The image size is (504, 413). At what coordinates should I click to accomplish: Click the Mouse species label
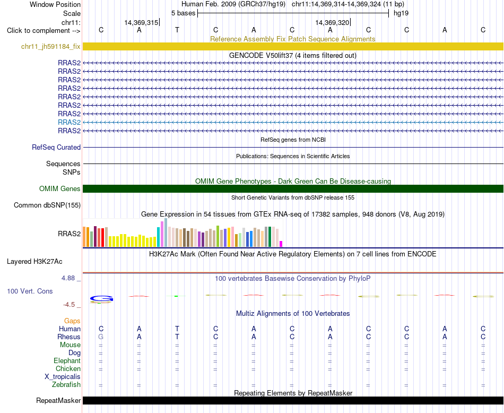pyautogui.click(x=70, y=345)
